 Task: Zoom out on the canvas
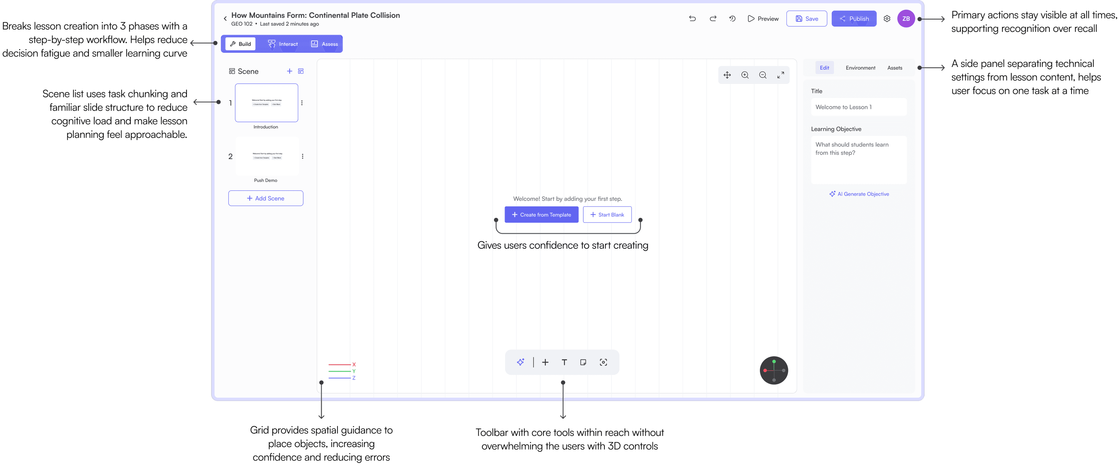click(763, 75)
